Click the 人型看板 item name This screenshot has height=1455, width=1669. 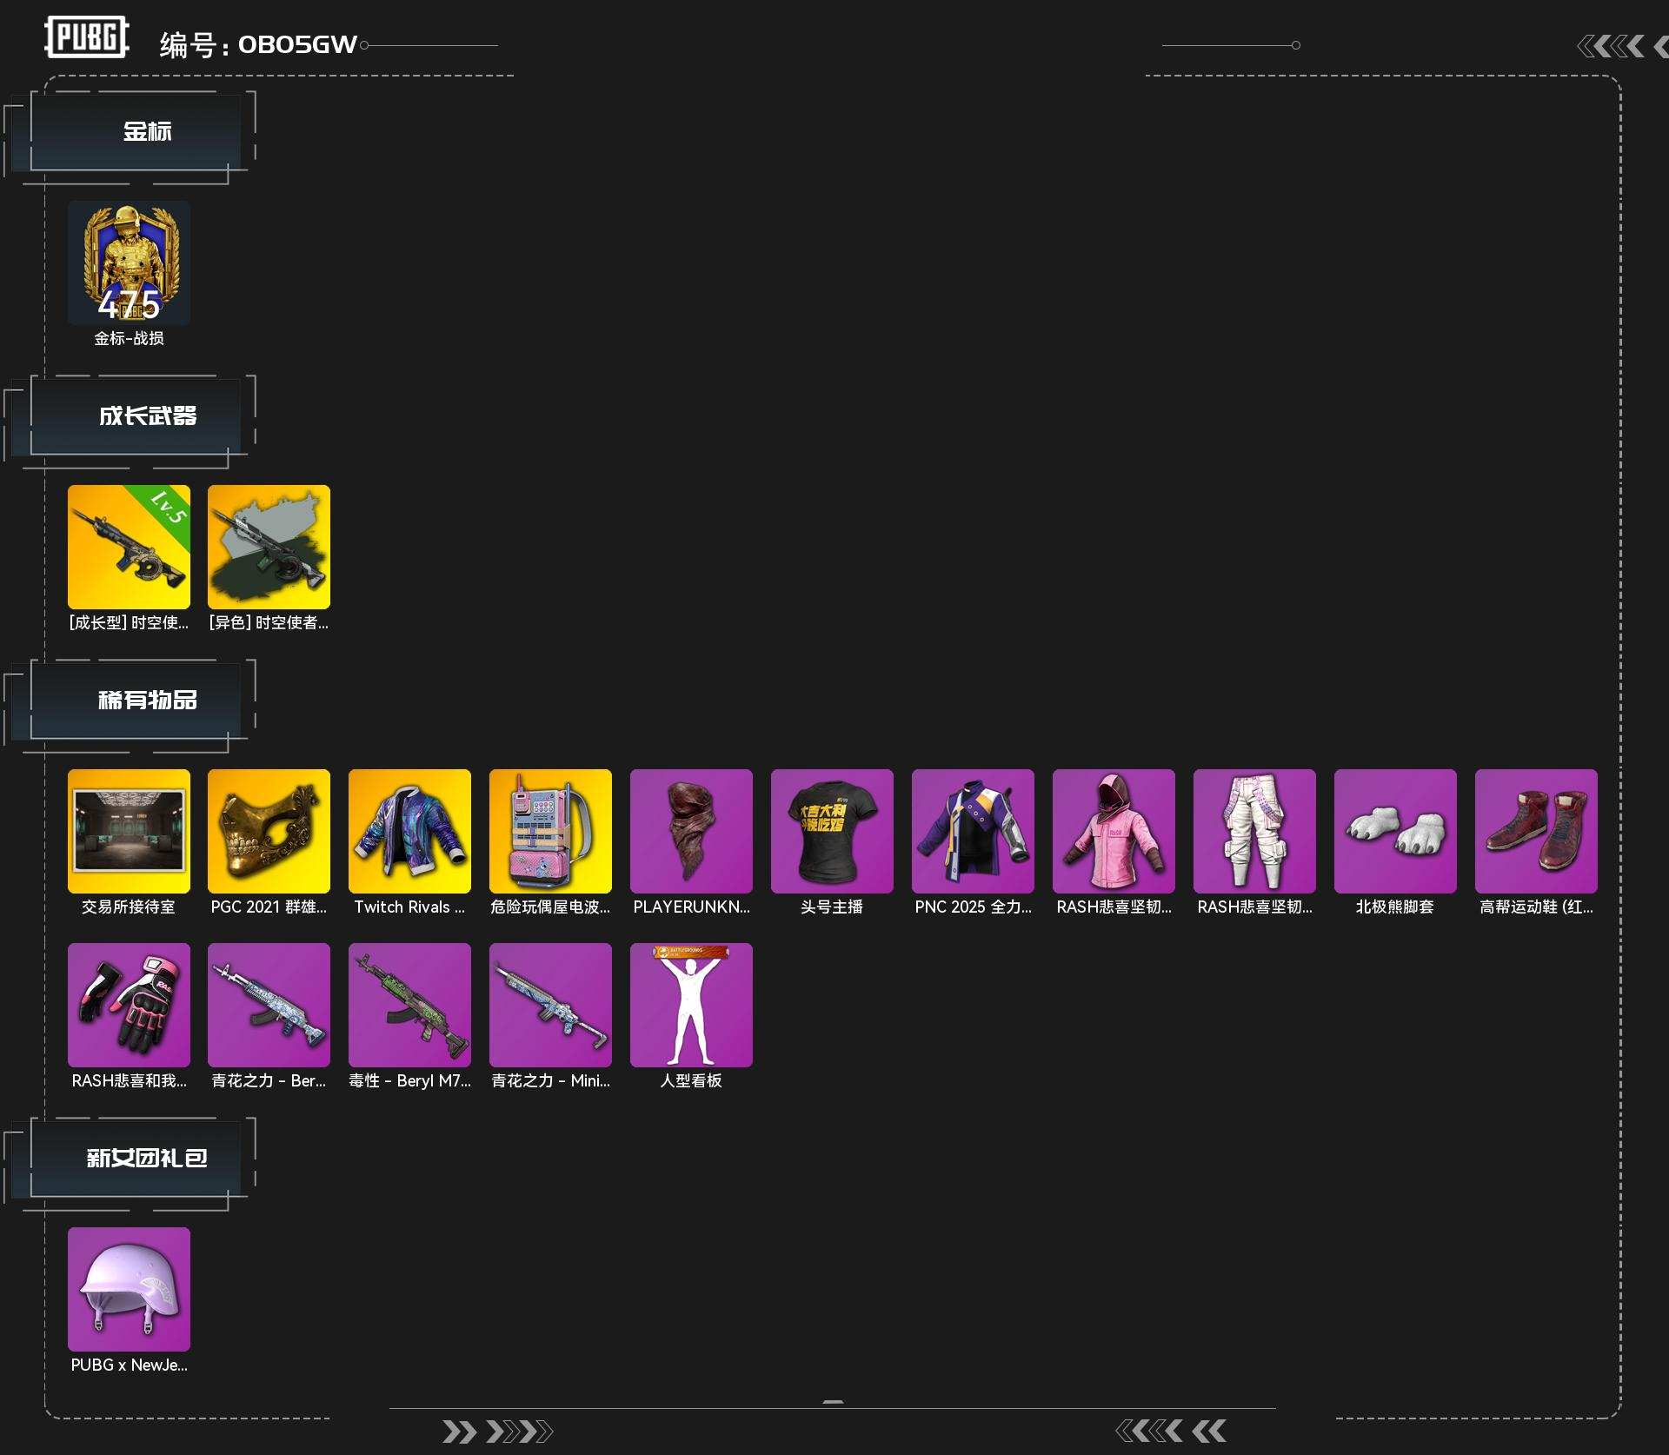691,1080
